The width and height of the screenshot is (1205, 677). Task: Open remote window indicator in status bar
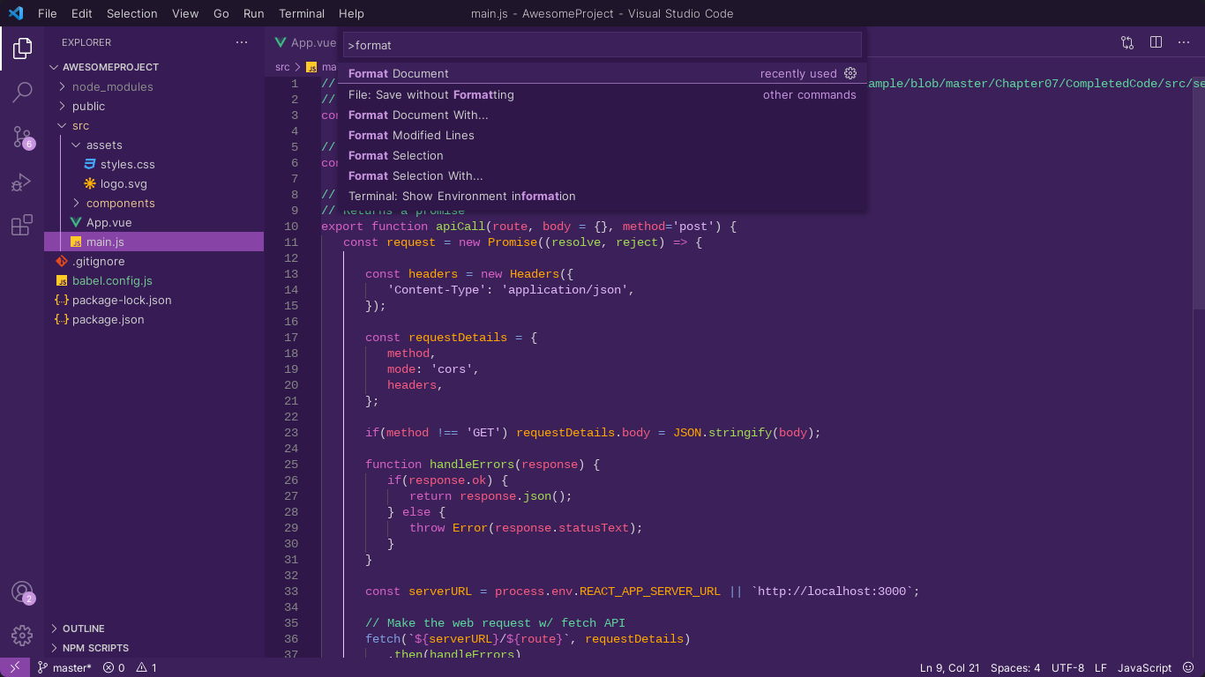click(x=15, y=667)
